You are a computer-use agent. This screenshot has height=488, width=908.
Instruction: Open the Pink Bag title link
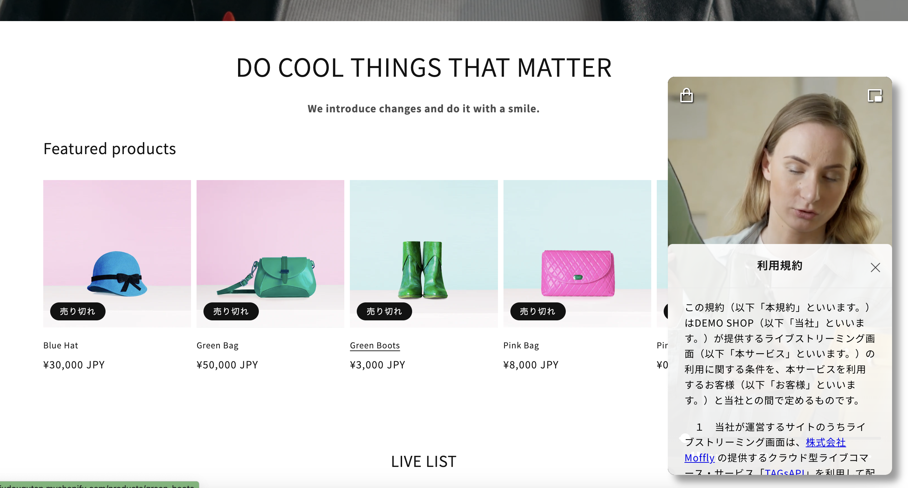521,345
